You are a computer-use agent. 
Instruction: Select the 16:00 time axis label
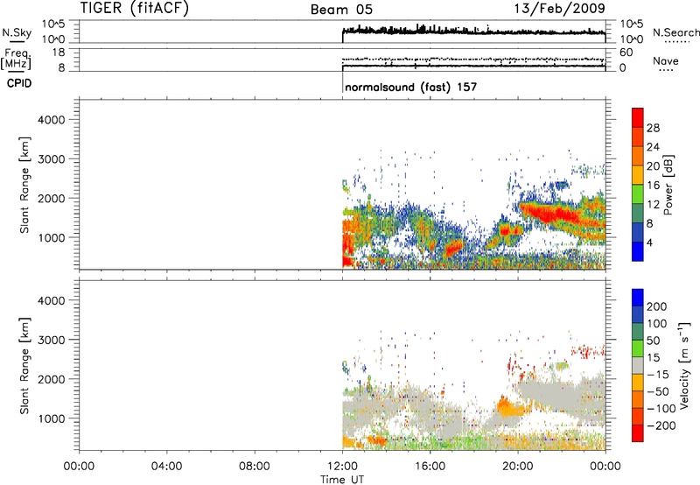pos(430,467)
